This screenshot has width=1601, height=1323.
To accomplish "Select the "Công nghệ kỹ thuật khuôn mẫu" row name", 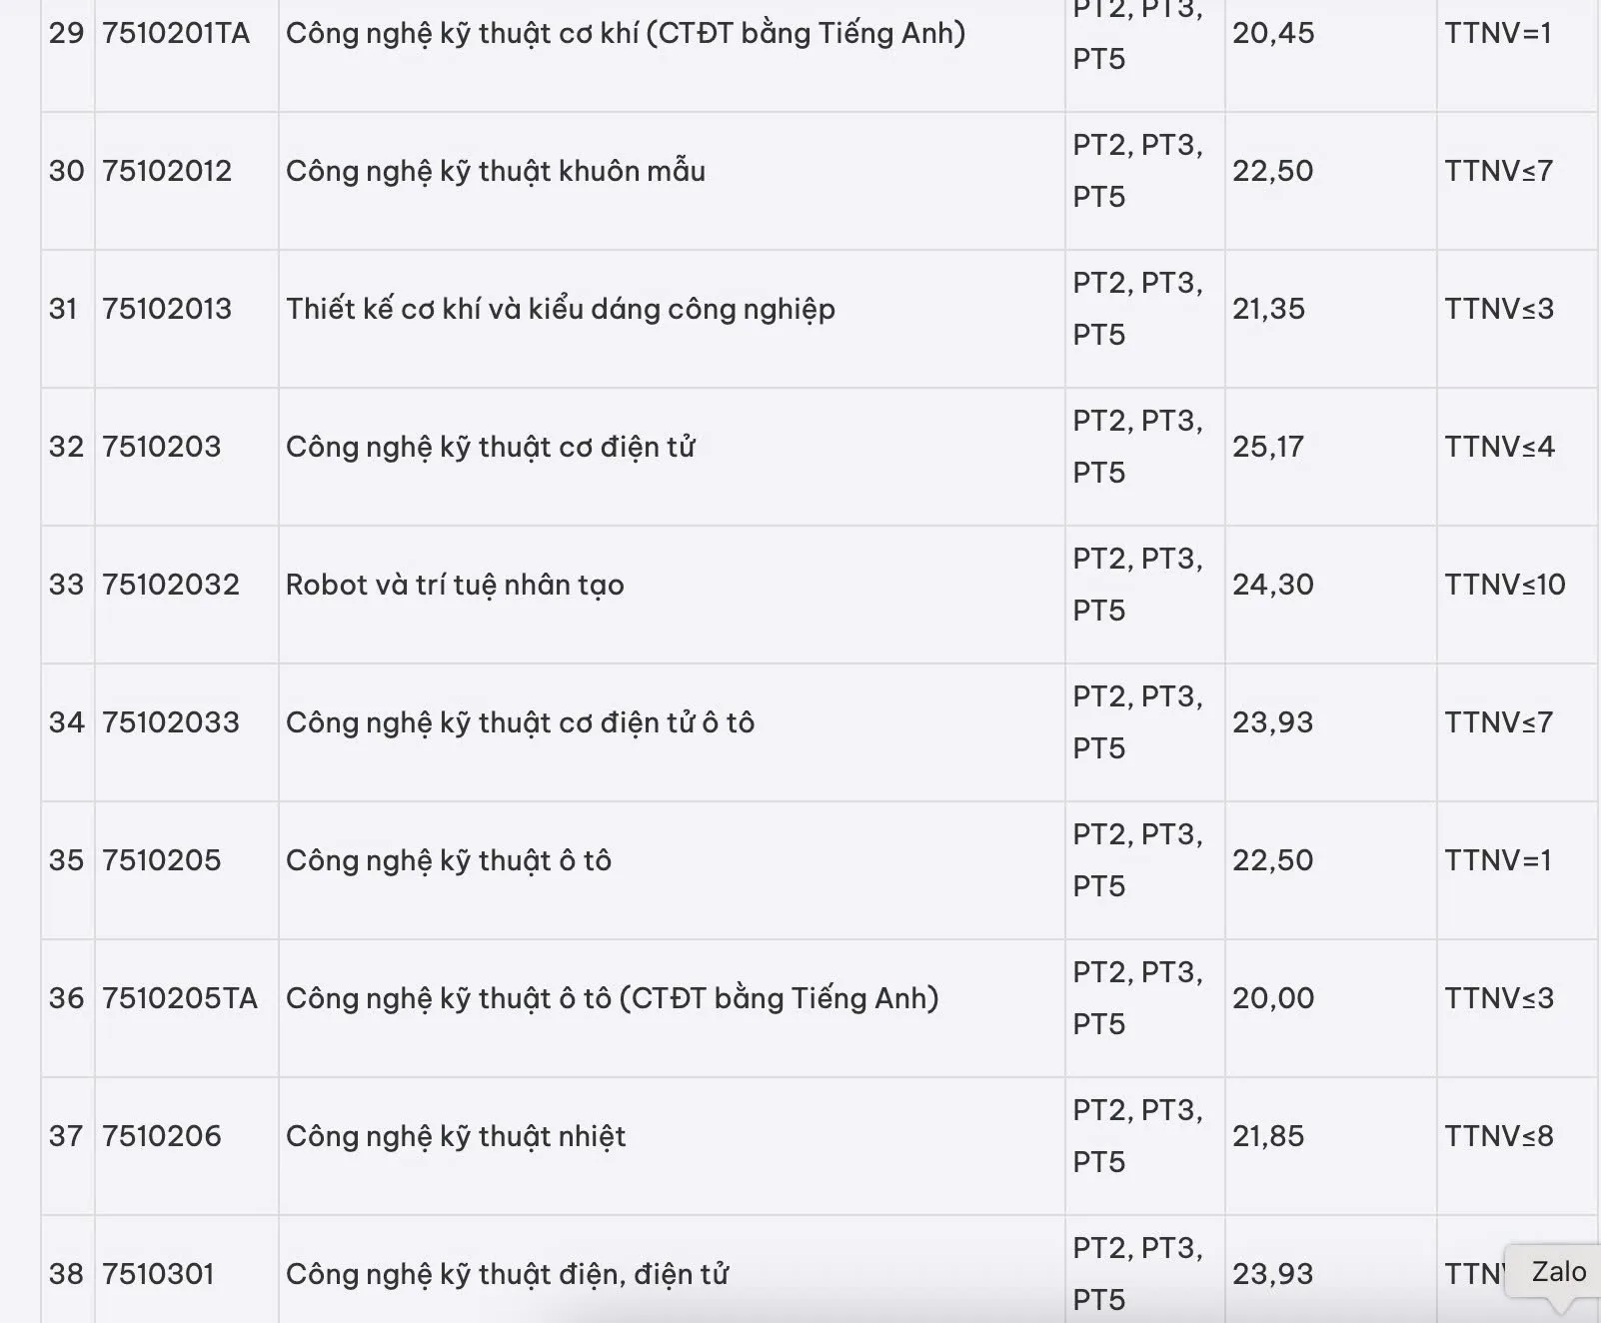I will (496, 172).
